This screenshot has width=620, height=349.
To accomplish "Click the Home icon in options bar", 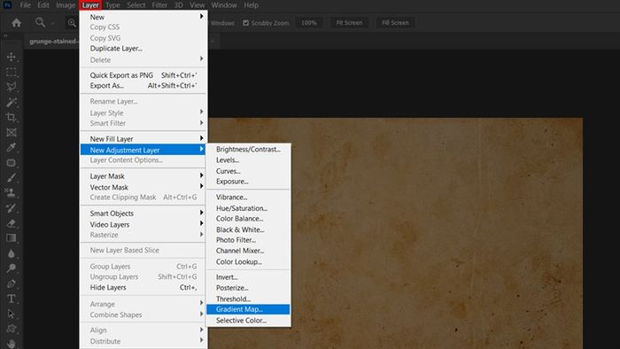I will (x=16, y=23).
